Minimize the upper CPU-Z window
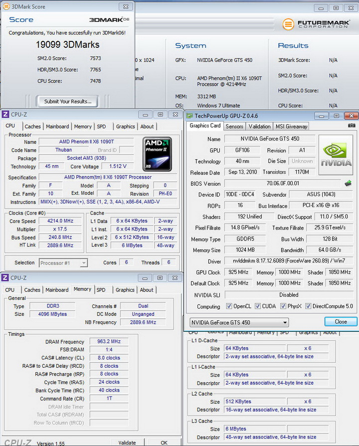Screen dimensions: 359x446 pos(145,115)
